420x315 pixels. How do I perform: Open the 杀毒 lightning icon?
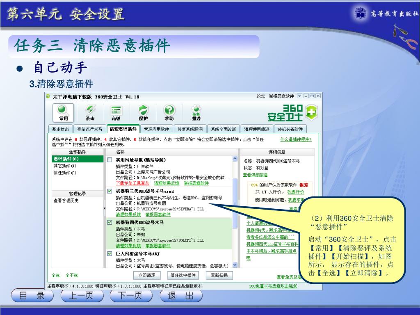click(x=90, y=112)
